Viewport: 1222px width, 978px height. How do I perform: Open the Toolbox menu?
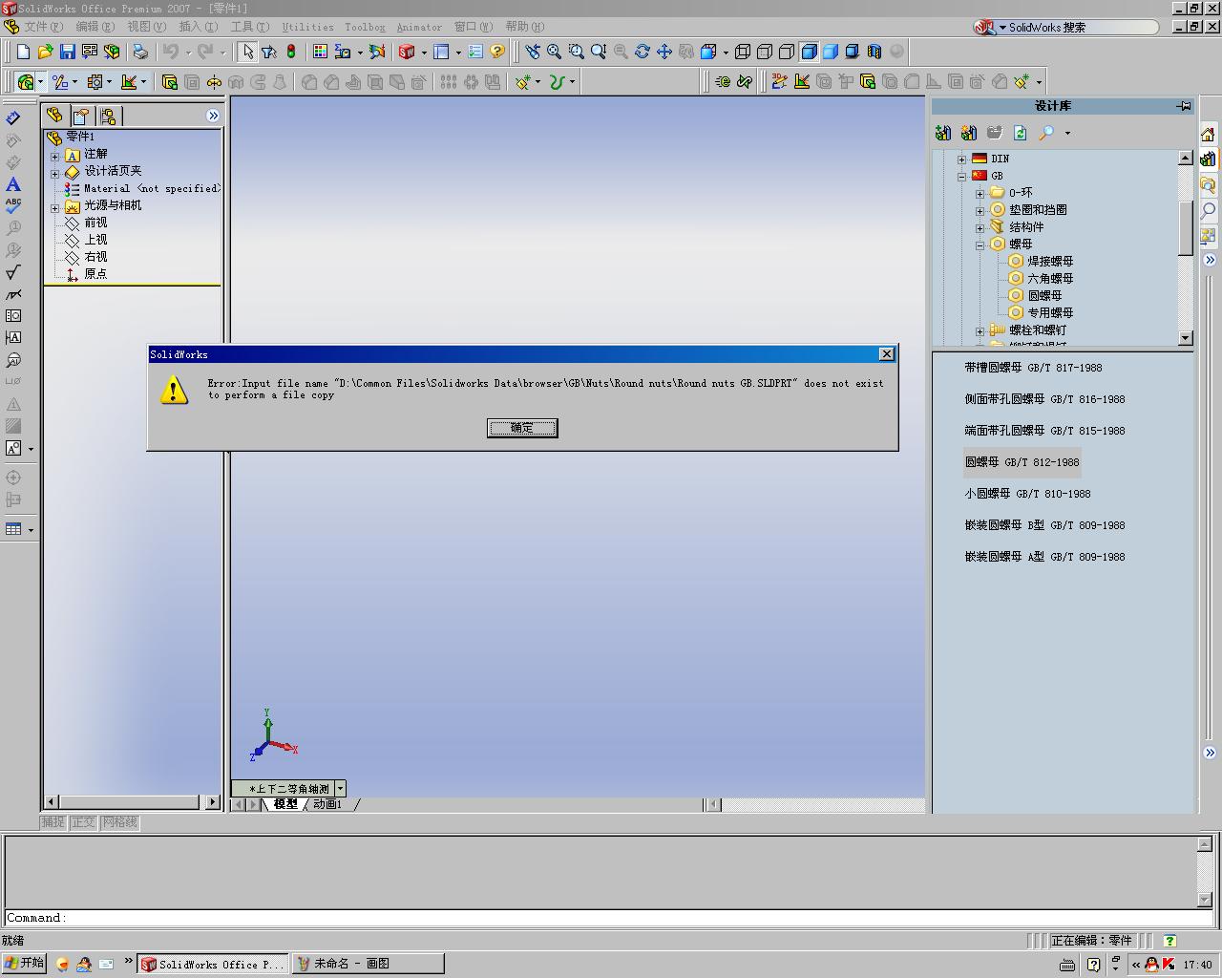pos(365,27)
